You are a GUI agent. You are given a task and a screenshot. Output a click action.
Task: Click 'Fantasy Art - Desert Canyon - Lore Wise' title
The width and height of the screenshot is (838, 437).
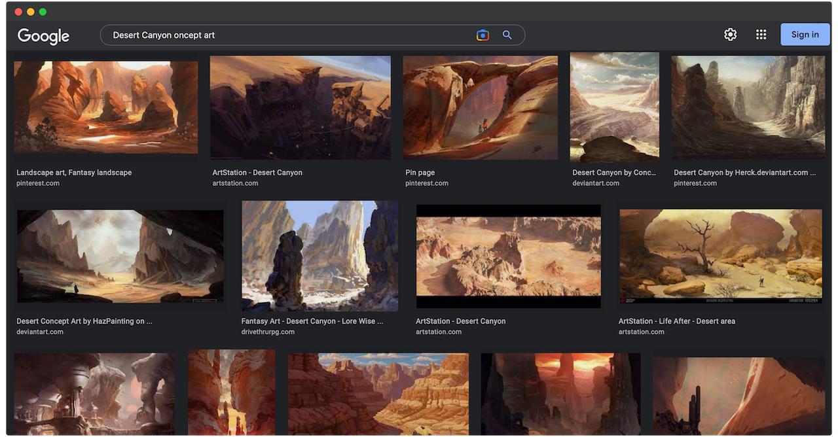point(312,321)
